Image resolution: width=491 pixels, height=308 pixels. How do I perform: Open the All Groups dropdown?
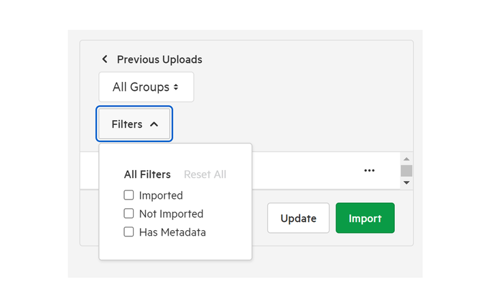pyautogui.click(x=146, y=87)
